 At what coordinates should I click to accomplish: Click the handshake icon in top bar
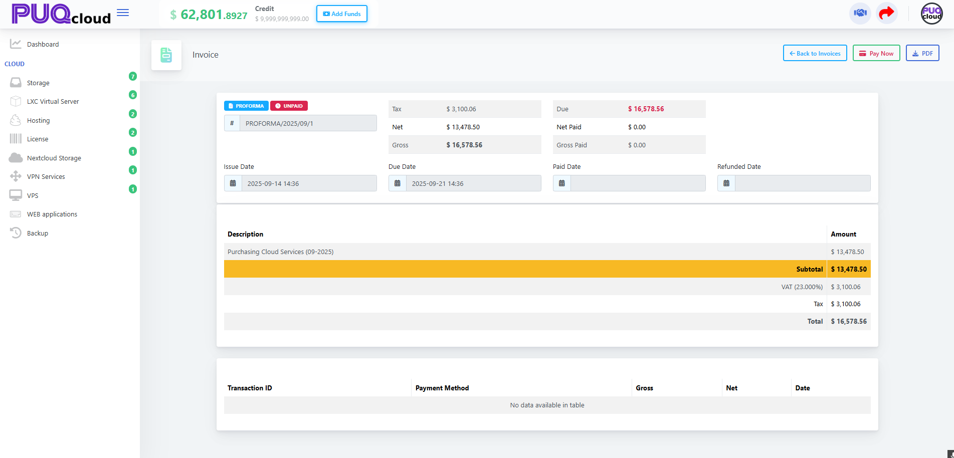coord(860,13)
